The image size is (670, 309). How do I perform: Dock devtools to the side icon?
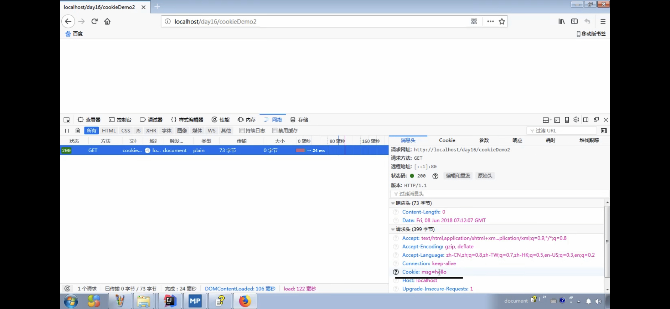point(586,120)
